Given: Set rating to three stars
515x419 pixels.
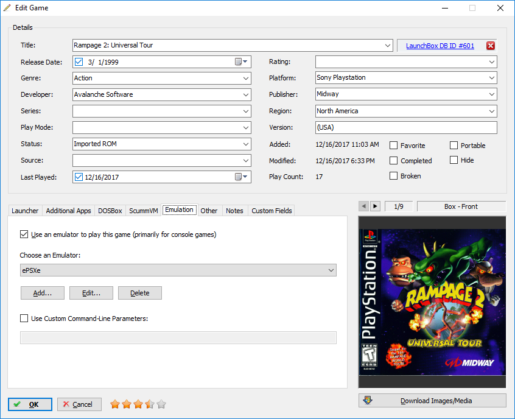Looking at the screenshot, I should pyautogui.click(x=138, y=404).
